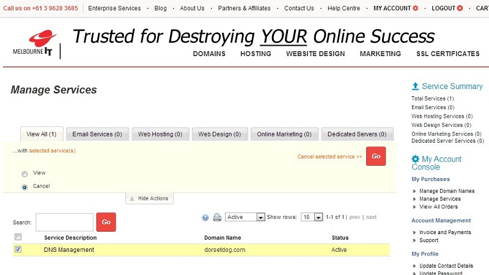Click the printer icon
The image size is (489, 275).
(217, 218)
